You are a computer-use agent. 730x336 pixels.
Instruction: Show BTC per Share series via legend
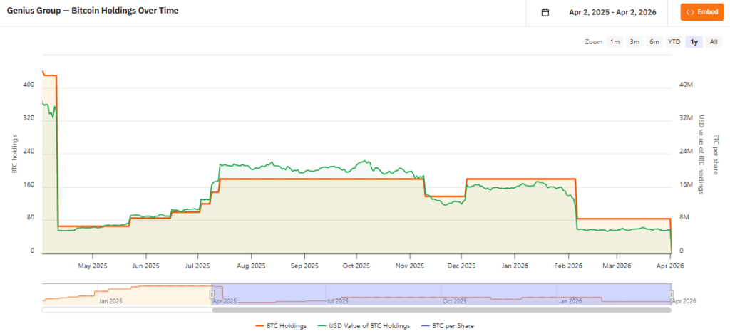[453, 326]
